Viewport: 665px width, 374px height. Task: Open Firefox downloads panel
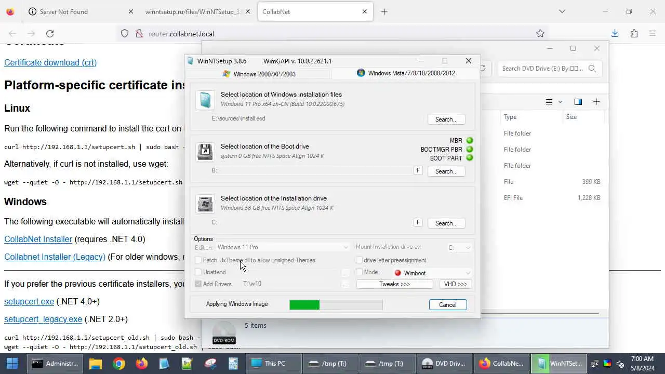(x=615, y=34)
